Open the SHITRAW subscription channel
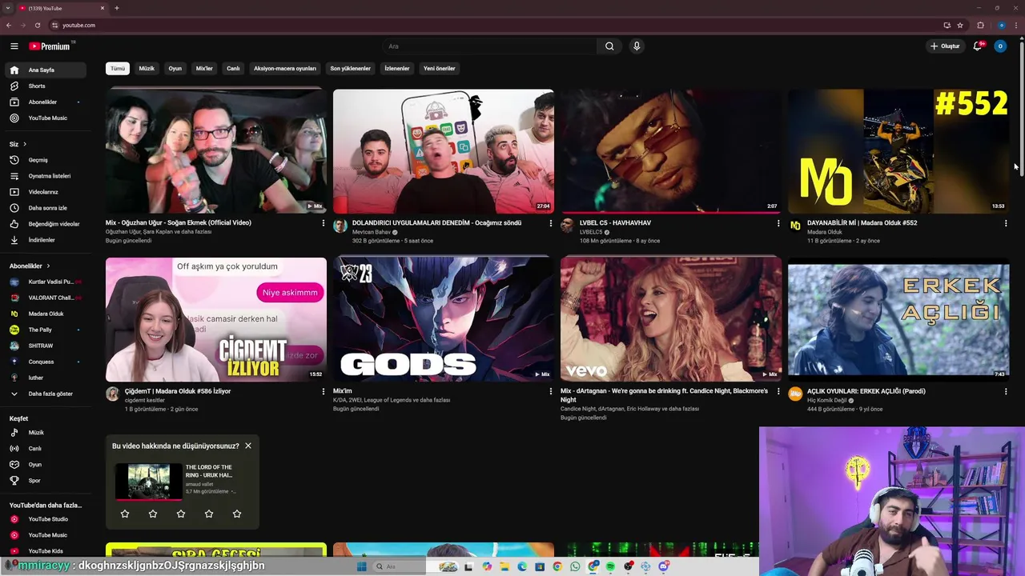This screenshot has height=576, width=1025. point(45,346)
